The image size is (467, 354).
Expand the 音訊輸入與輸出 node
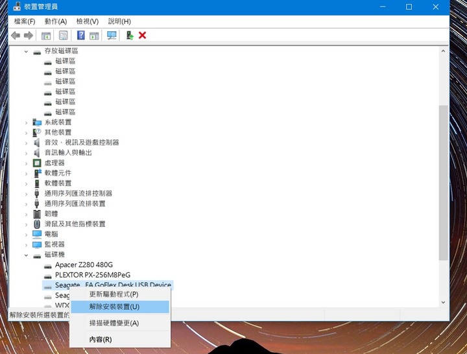tap(26, 153)
